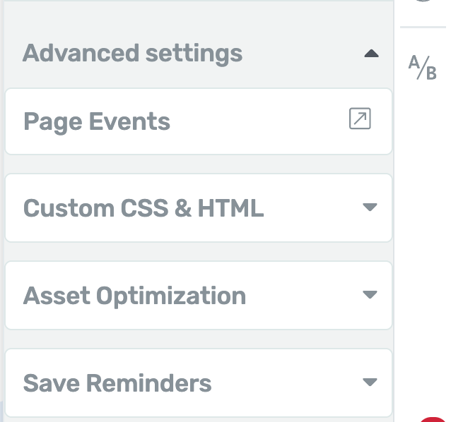
Task: Click the partially visible icon above A/B
Action: tap(423, 1)
